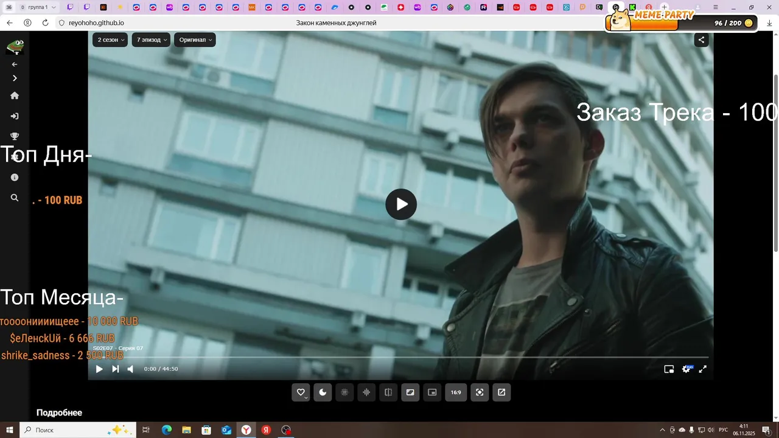779x438 pixels.
Task: Mute the player volume icon
Action: [130, 369]
